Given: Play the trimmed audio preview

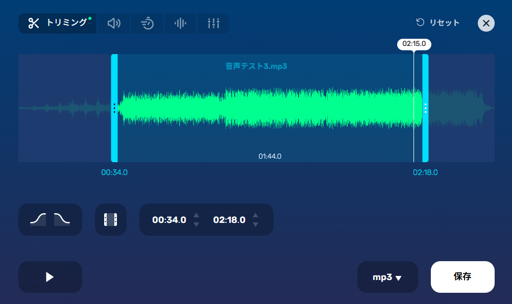Looking at the screenshot, I should 50,276.
